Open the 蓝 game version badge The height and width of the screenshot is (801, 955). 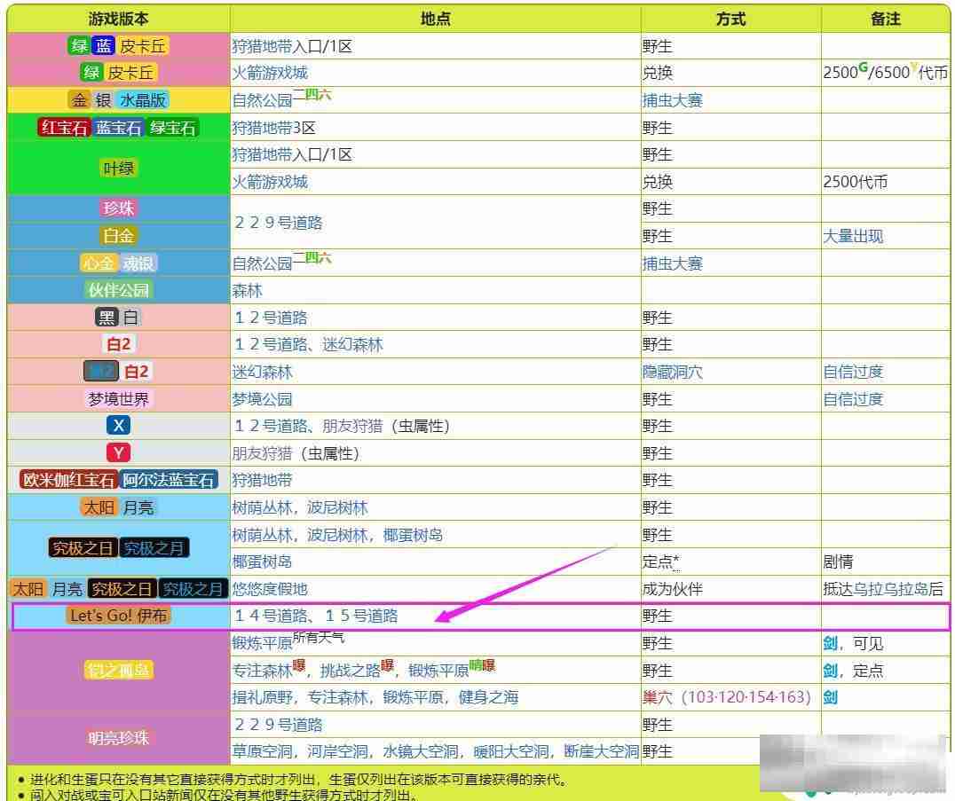pyautogui.click(x=103, y=45)
